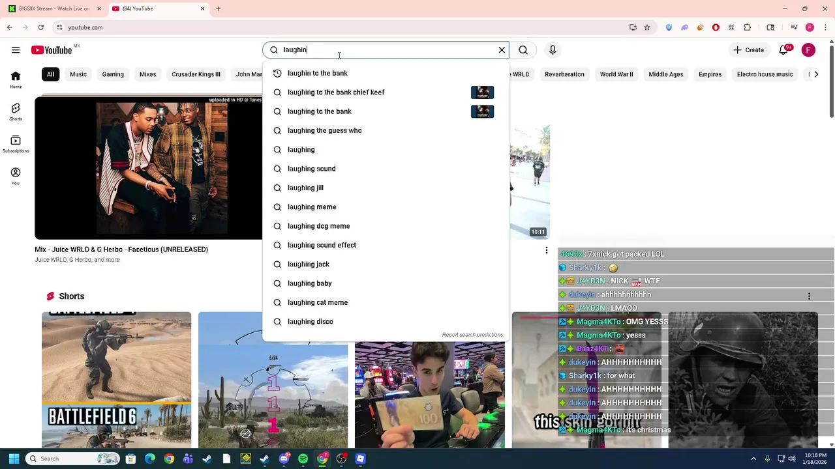
Task: Choose suggestion 'laughing the guess who'
Action: tap(386, 130)
